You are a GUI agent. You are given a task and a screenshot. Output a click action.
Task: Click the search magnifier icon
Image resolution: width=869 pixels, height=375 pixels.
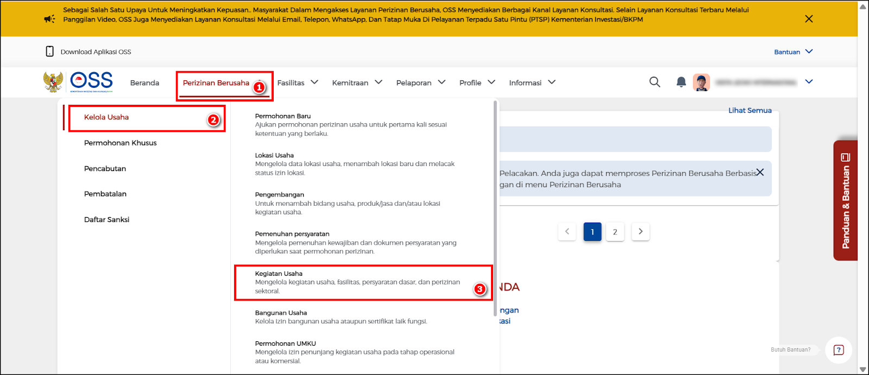click(654, 82)
